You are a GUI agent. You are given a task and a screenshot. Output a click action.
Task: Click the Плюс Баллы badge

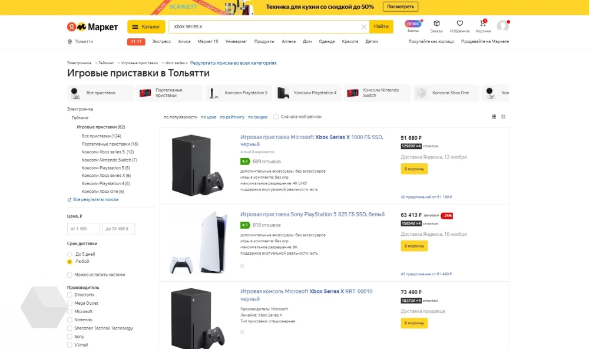pyautogui.click(x=413, y=24)
